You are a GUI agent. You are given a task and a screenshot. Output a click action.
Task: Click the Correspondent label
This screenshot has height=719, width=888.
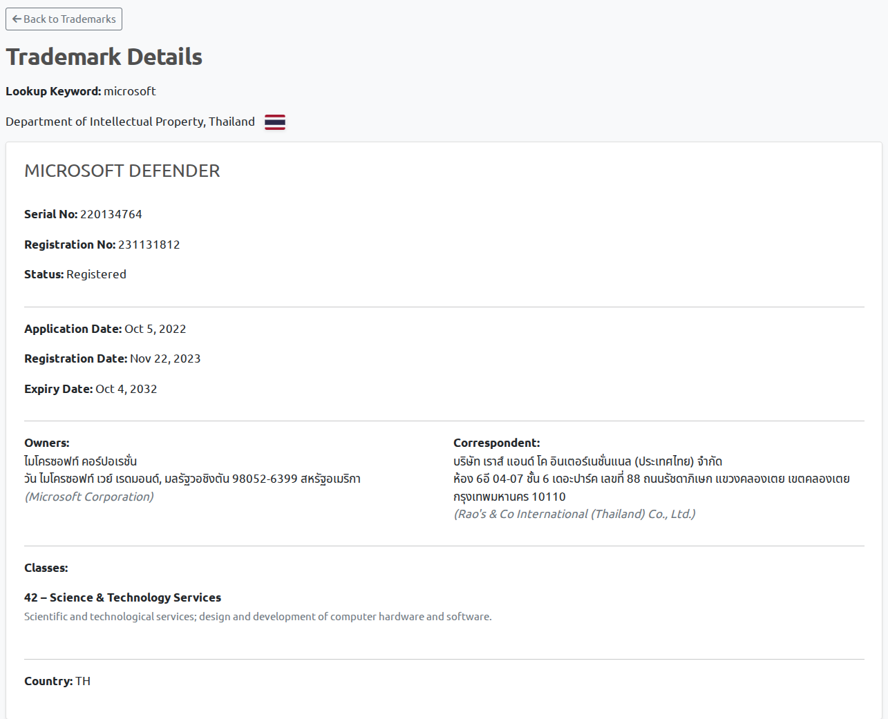(x=497, y=443)
